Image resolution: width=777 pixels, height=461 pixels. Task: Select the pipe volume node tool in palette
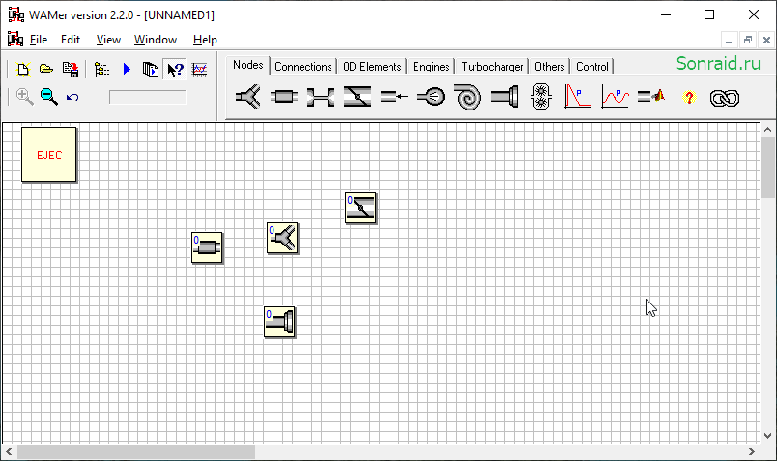click(x=284, y=98)
